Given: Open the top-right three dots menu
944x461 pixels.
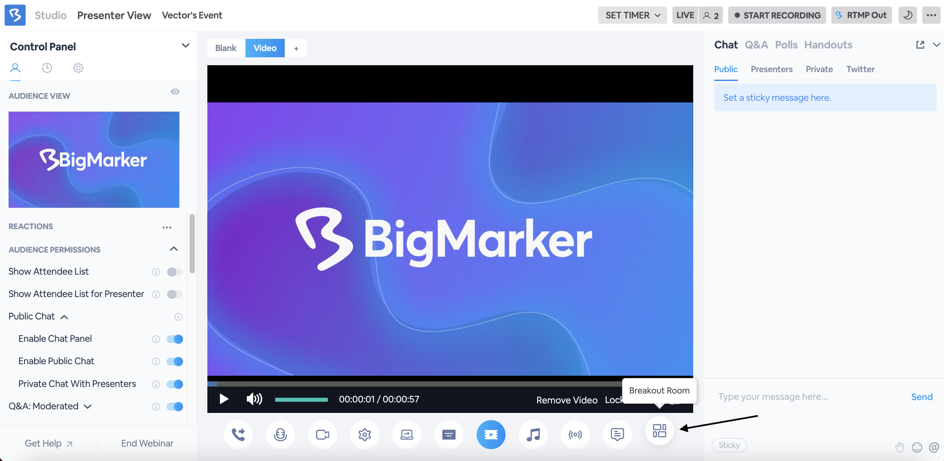Looking at the screenshot, I should click(x=931, y=15).
